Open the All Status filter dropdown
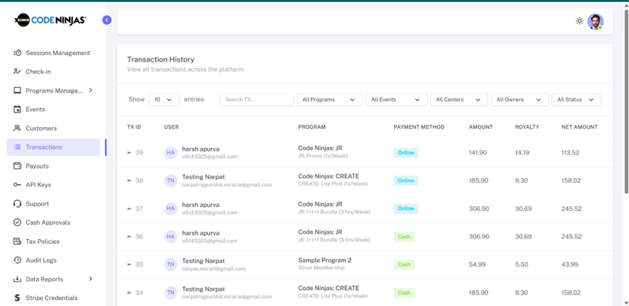This screenshot has height=306, width=629. tap(576, 100)
